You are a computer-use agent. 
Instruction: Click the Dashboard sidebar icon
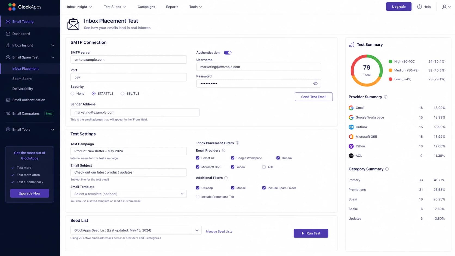8,34
